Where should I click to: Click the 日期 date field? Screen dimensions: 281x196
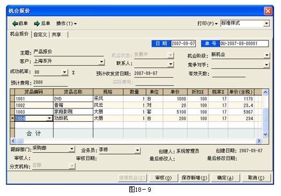(x=183, y=43)
